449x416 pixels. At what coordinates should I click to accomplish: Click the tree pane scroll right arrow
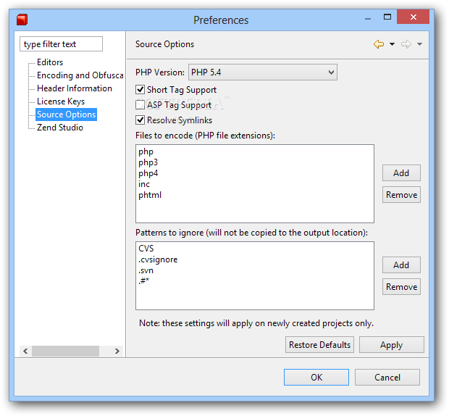pos(117,351)
